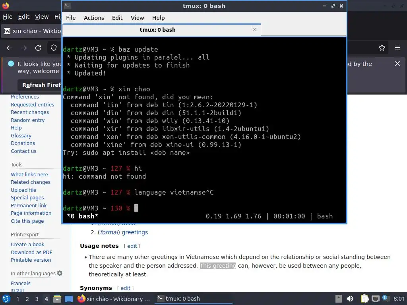Bookmark this page with the star icon
407x305 pixels.
coord(382,48)
